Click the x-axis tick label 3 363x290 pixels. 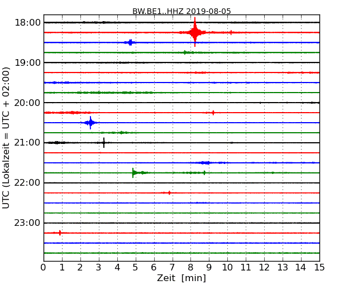99,267
